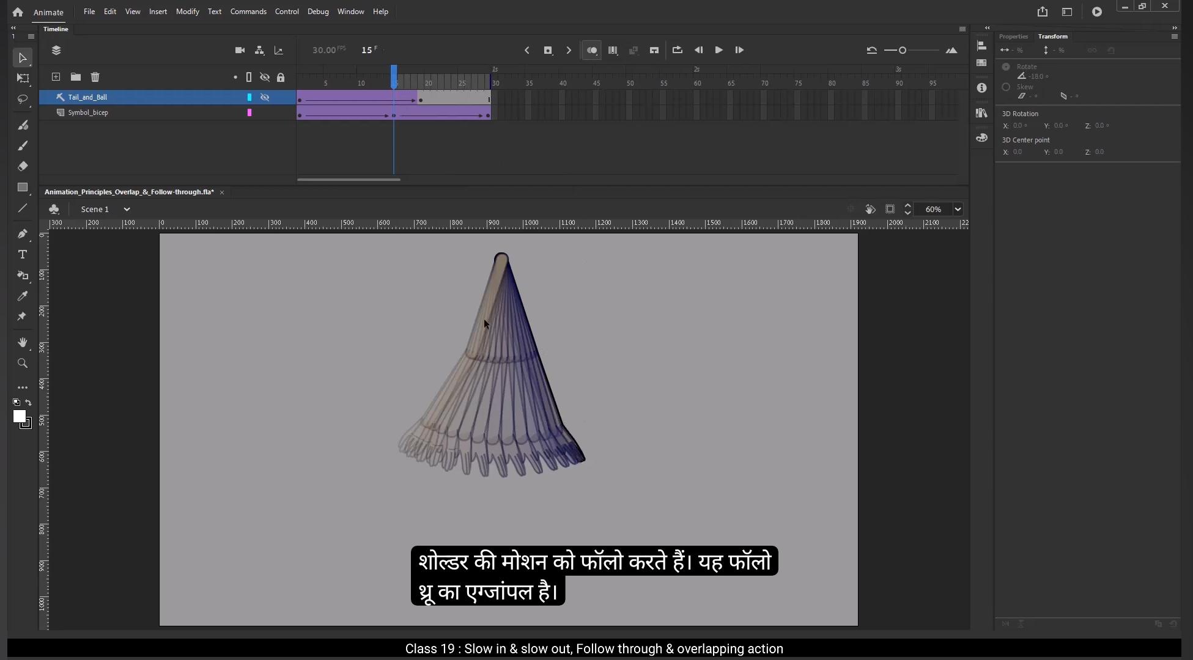Select the Rotate radio button
Image resolution: width=1193 pixels, height=660 pixels.
click(1006, 67)
